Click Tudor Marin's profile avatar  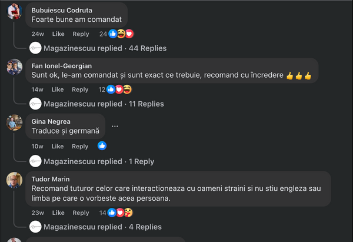[15, 180]
